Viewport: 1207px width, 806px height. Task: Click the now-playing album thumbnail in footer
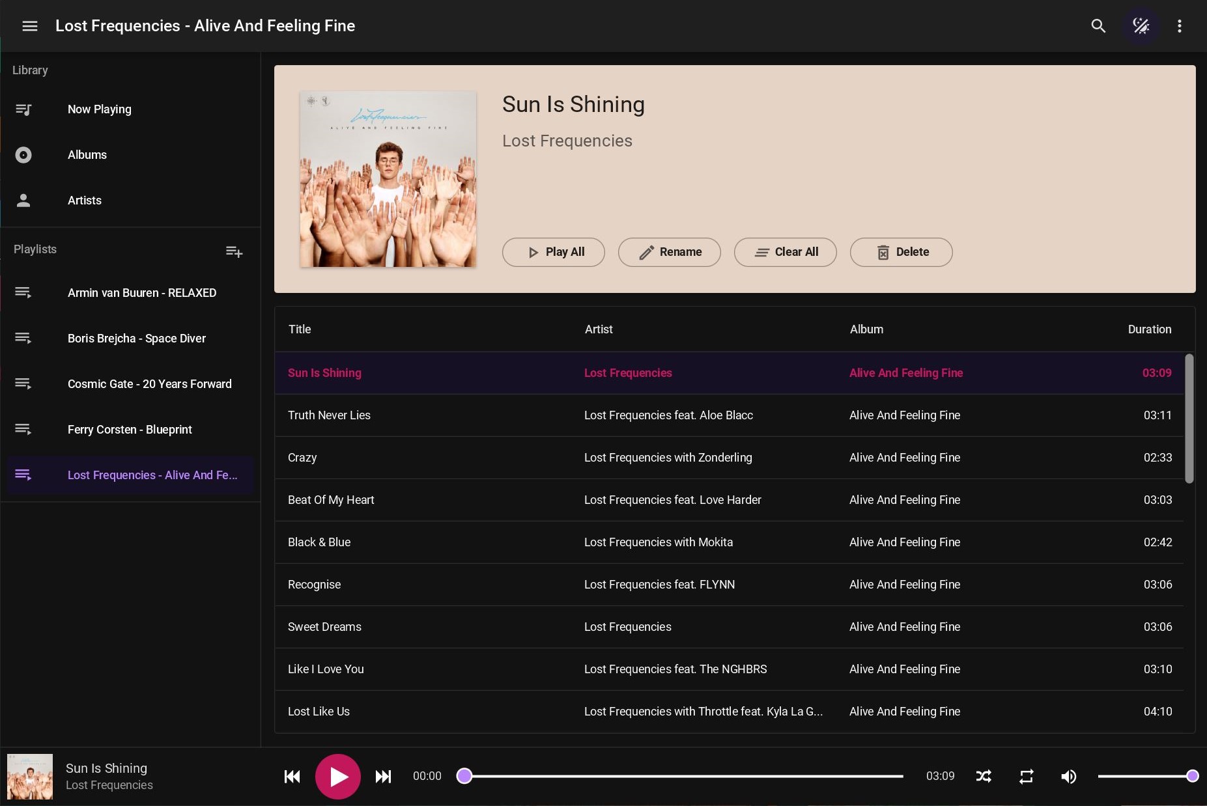30,777
